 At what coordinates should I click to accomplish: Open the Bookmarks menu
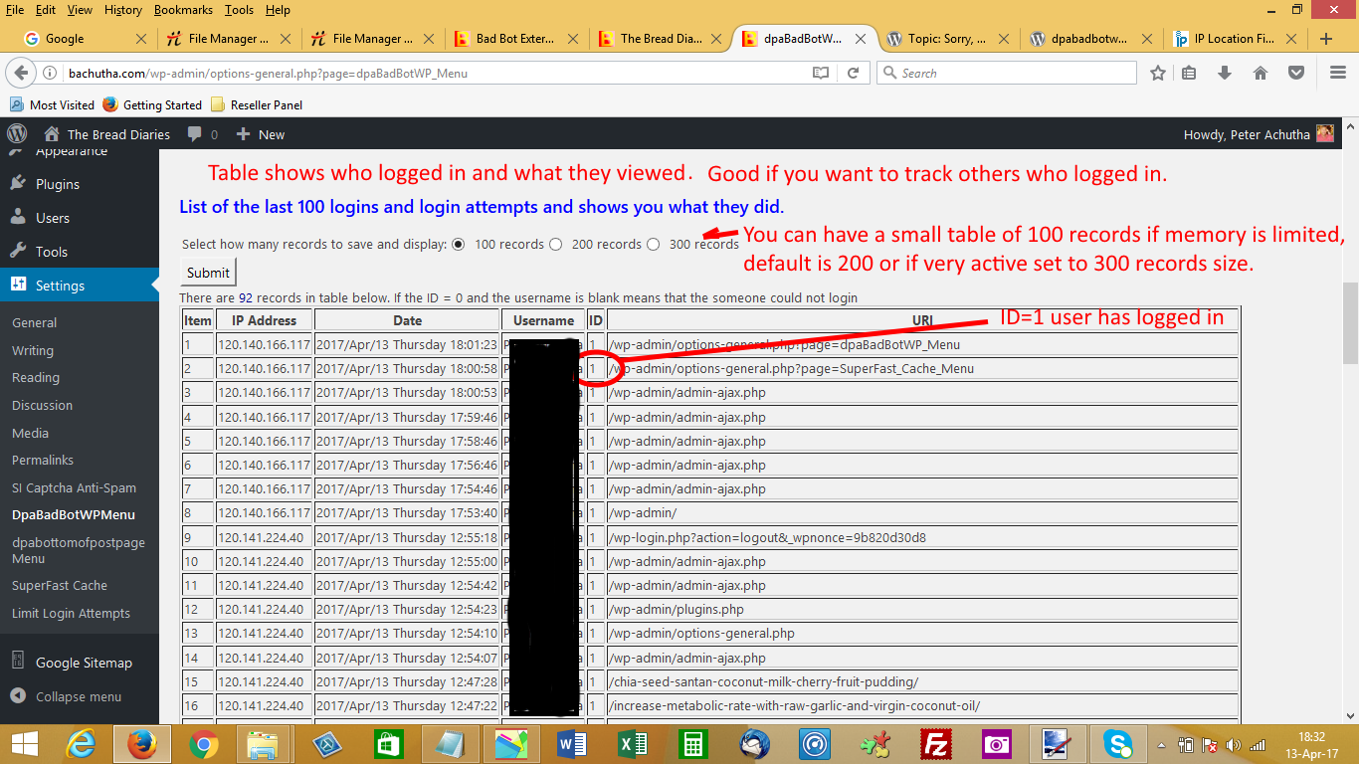184,10
